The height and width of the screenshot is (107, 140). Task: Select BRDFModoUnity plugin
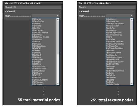click(x=38, y=66)
